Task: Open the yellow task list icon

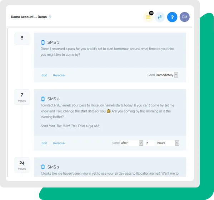Action: click(x=148, y=17)
